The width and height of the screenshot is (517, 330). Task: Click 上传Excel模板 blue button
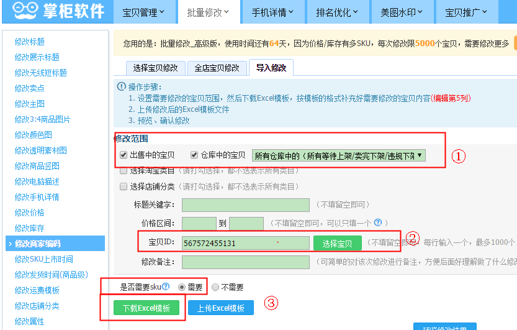click(221, 308)
